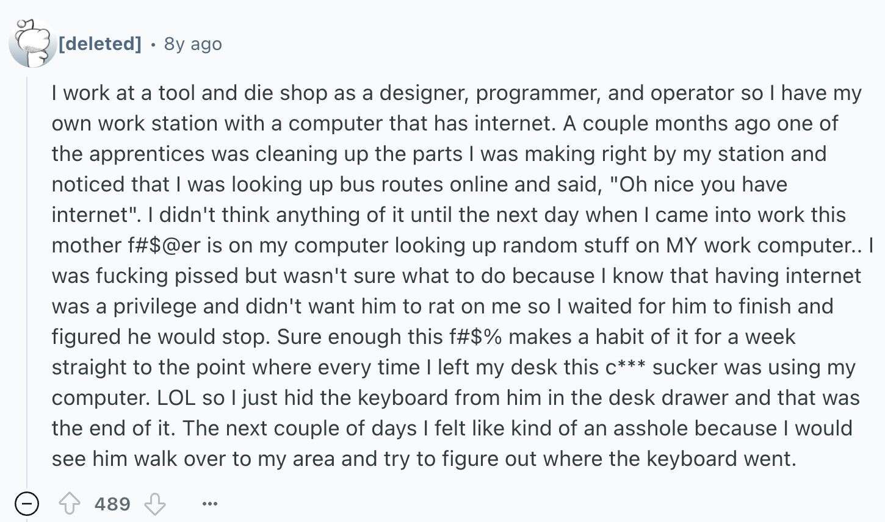Viewport: 885px width, 522px height.
Task: Downvote the tool and die shop comment
Action: pyautogui.click(x=154, y=504)
